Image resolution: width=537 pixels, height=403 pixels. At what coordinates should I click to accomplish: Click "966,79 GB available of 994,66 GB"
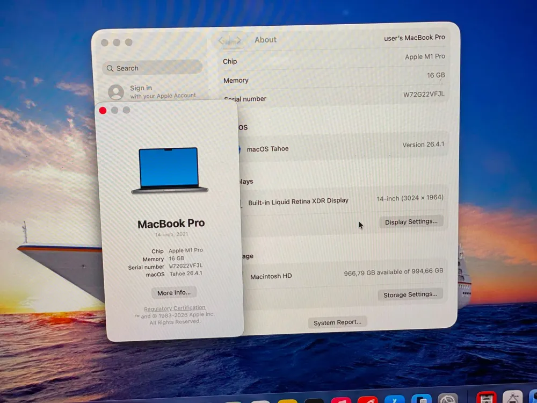(x=394, y=272)
